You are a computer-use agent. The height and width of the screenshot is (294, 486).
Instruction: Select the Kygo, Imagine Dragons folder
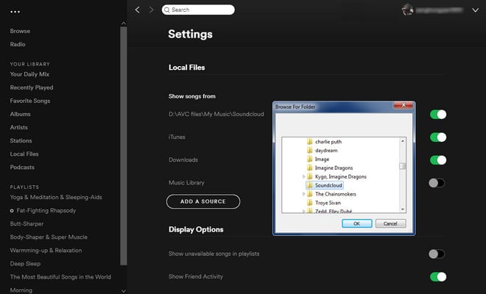coord(341,176)
